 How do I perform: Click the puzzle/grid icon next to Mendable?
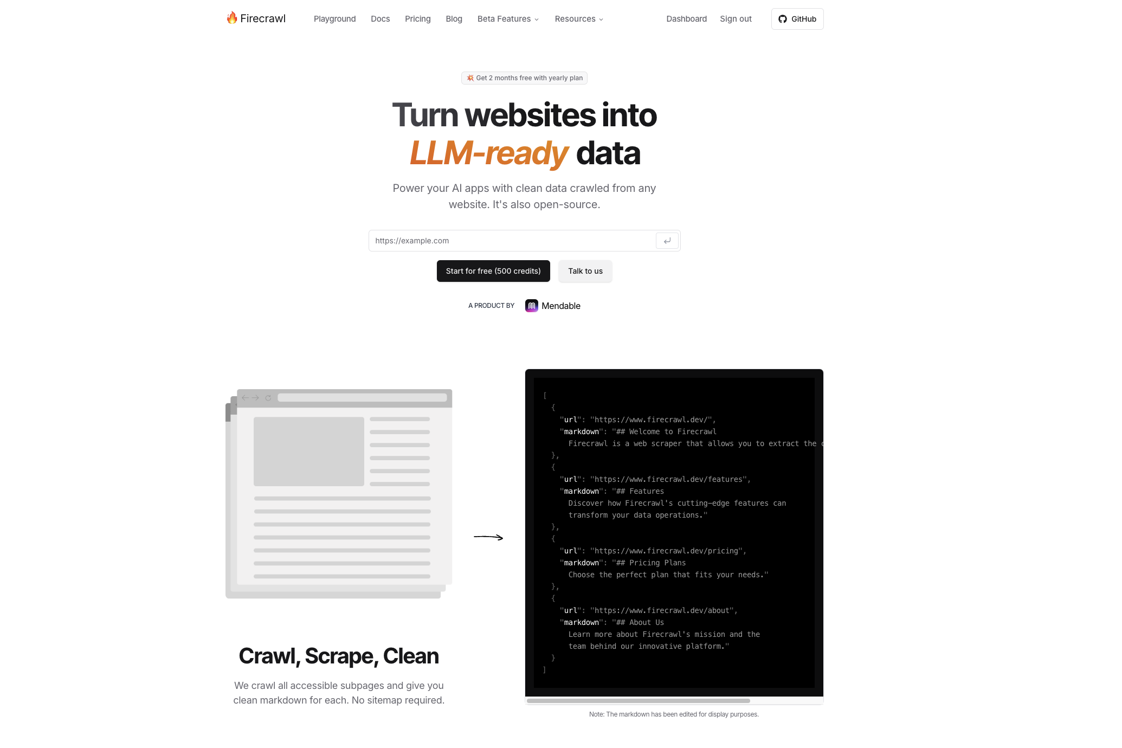532,305
